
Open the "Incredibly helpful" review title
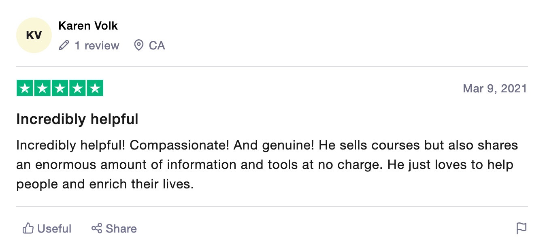point(77,119)
